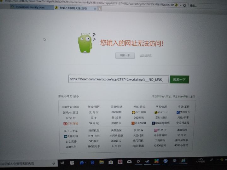Open the 淘宝网 link
The height and width of the screenshot is (170, 227).
click(x=71, y=118)
